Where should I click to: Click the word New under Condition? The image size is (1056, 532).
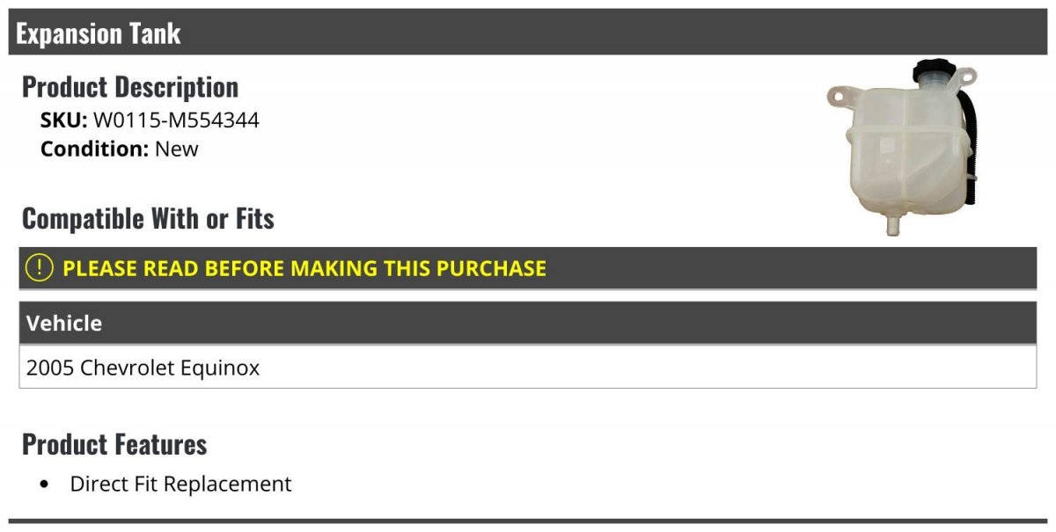[x=177, y=149]
